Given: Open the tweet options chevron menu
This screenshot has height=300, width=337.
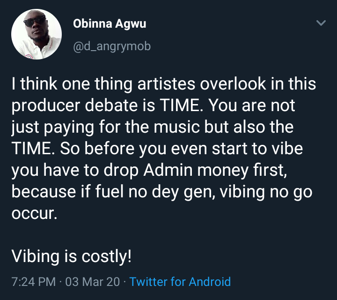Looking at the screenshot, I should click(x=321, y=23).
